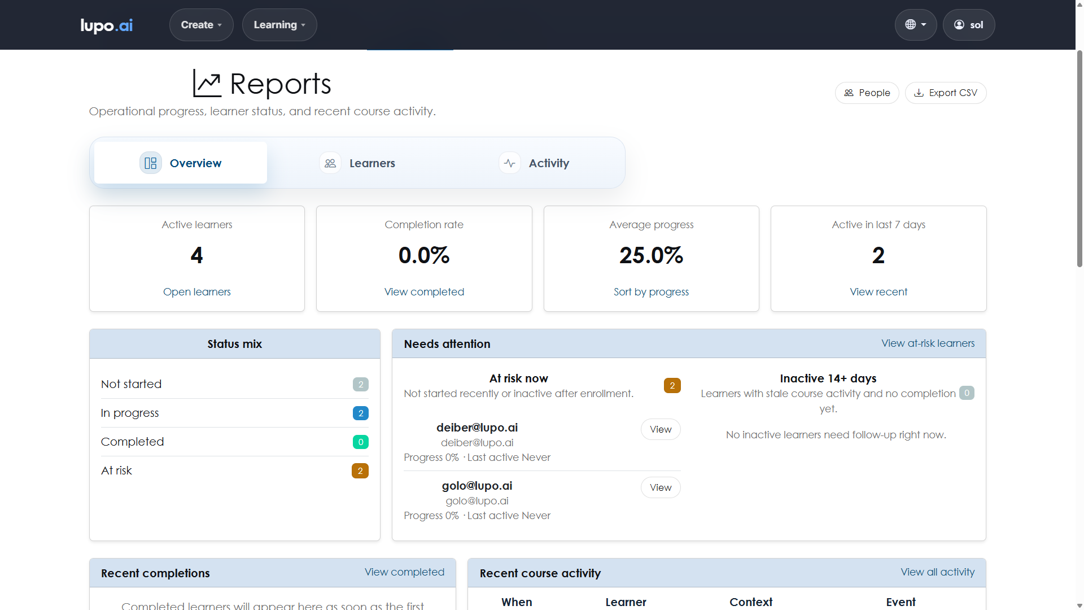
Task: Click the Event column header
Action: (x=901, y=602)
